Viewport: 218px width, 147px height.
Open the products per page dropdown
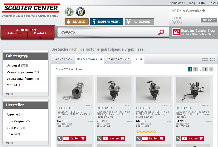138,59
